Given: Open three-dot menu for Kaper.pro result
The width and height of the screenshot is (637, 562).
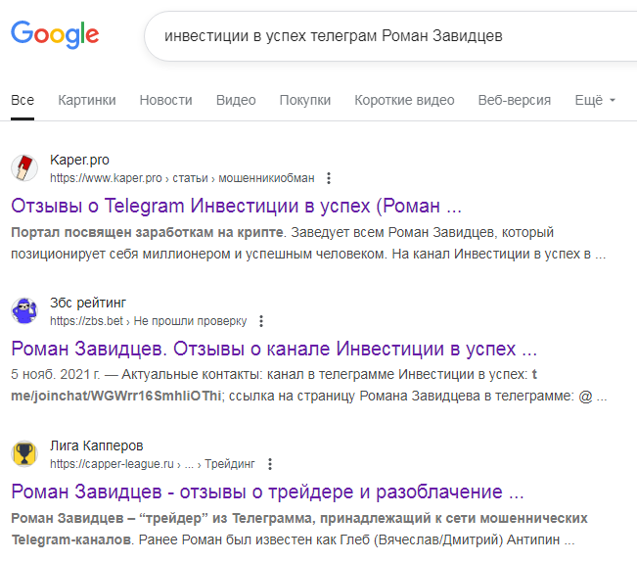Looking at the screenshot, I should pyautogui.click(x=329, y=178).
